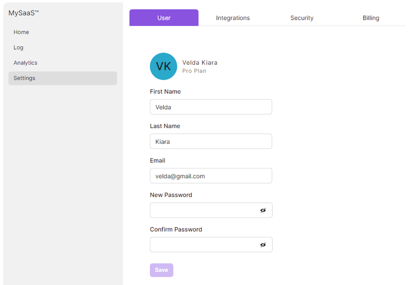Click the MySaaS logo
This screenshot has height=285, width=408.
[23, 13]
